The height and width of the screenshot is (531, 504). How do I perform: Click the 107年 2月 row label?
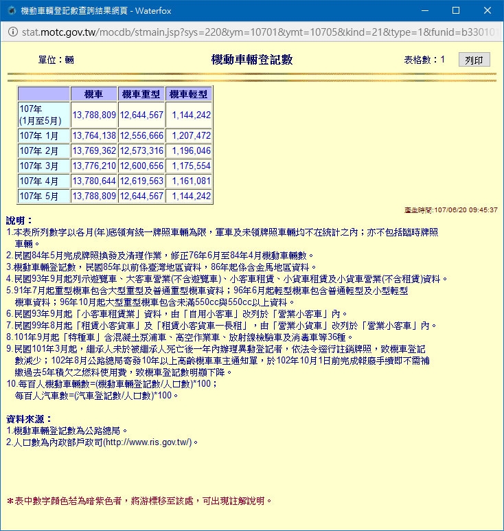click(x=44, y=150)
